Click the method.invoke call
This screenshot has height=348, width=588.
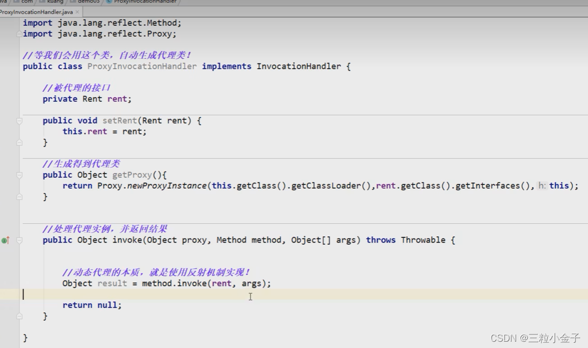(x=175, y=284)
